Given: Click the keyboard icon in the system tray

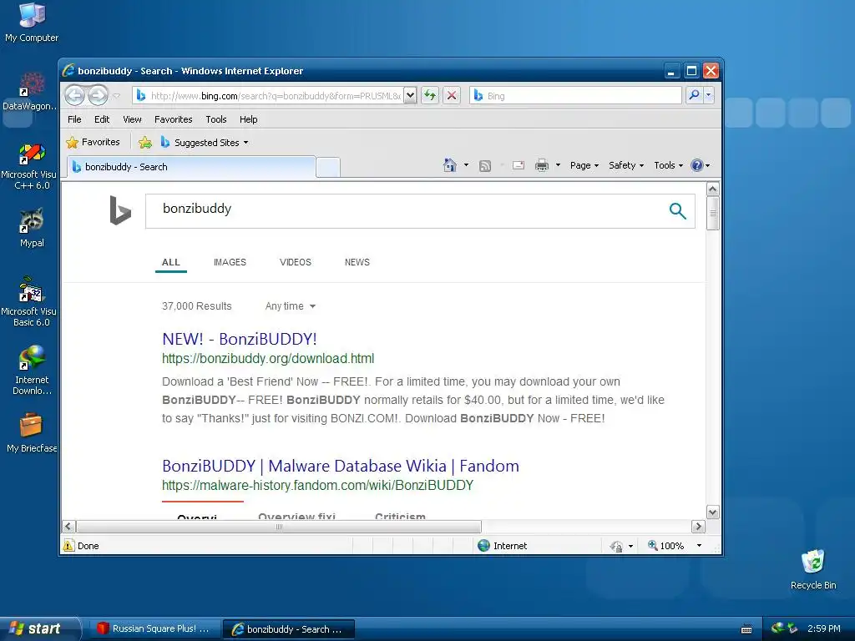Looking at the screenshot, I should pyautogui.click(x=746, y=629).
